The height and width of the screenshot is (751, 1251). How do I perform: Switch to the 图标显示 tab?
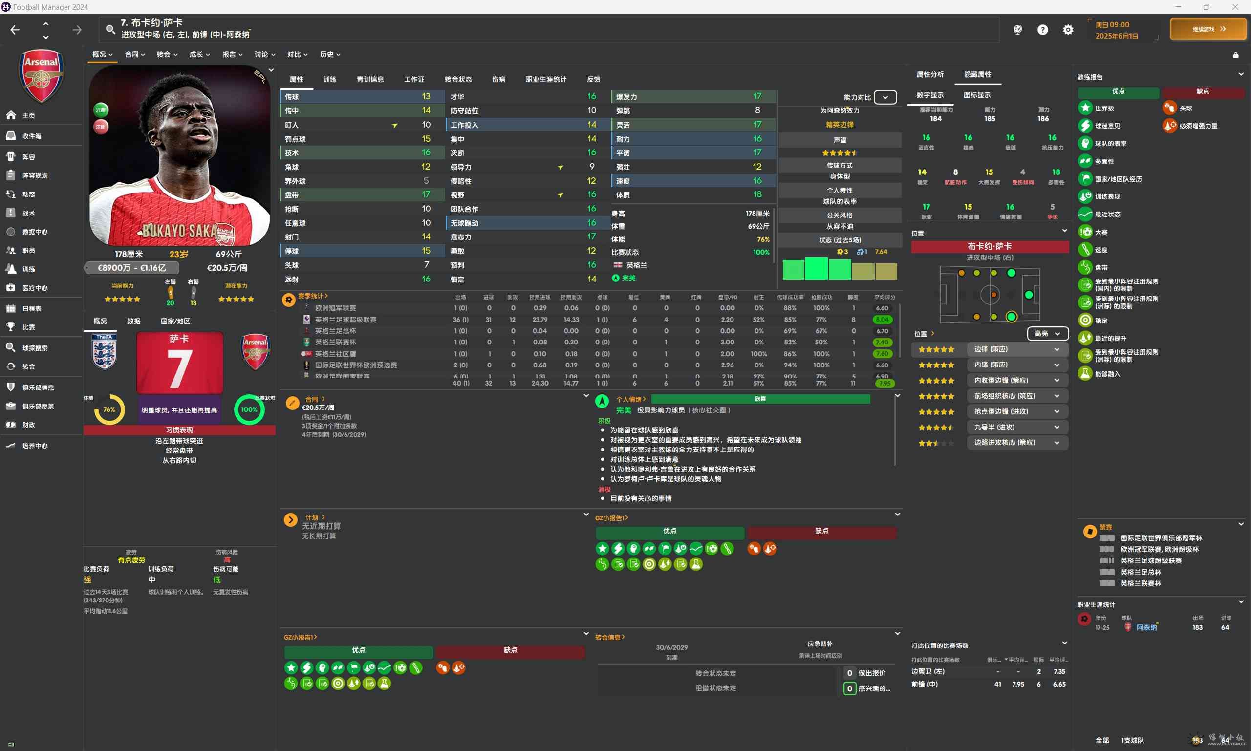(977, 95)
